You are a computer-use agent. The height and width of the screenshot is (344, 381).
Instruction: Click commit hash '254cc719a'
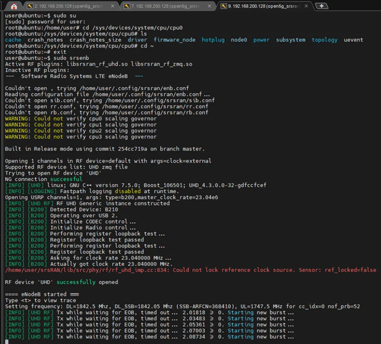point(132,149)
